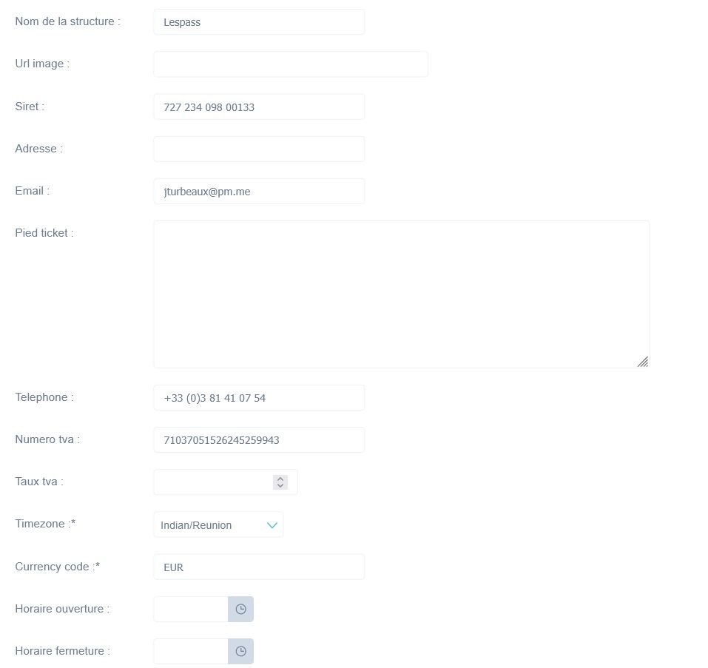Click the Currency code field showing EUR
Screen dimensions: 708x668
(x=259, y=567)
